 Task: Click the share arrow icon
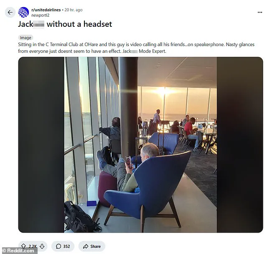pyautogui.click(x=86, y=246)
